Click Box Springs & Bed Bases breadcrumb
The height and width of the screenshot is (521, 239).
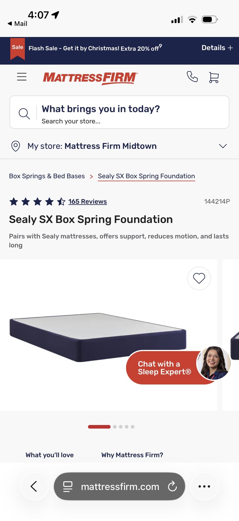47,176
